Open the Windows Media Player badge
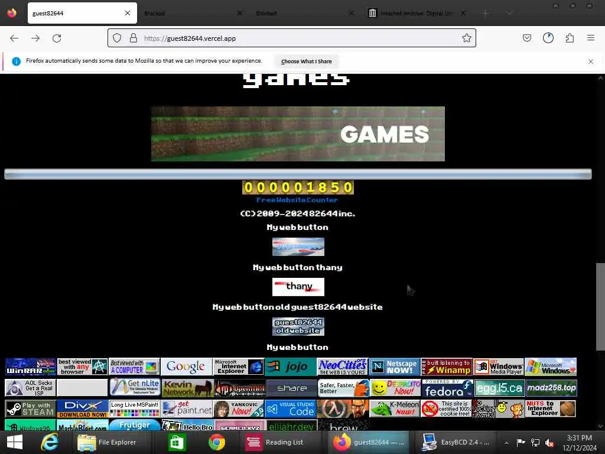 tap(499, 367)
